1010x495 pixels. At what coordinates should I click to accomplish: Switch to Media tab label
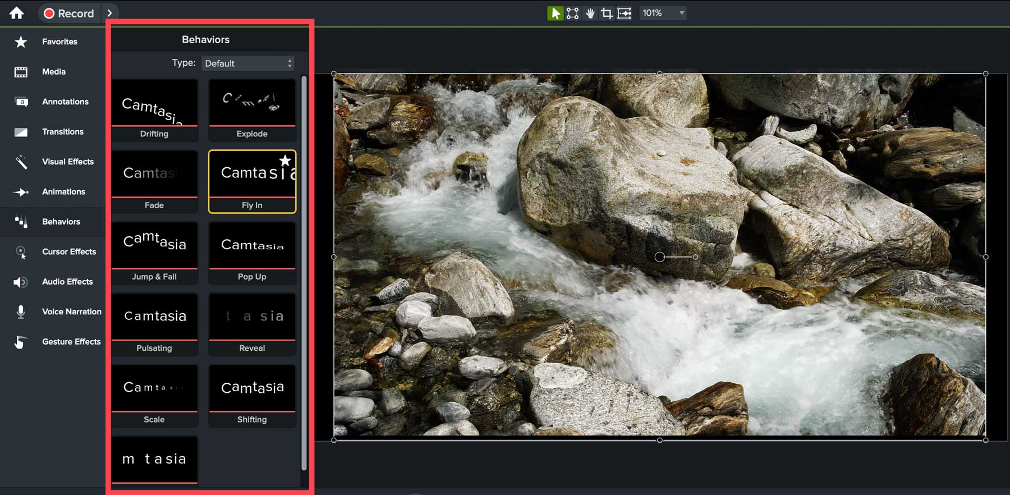point(54,72)
